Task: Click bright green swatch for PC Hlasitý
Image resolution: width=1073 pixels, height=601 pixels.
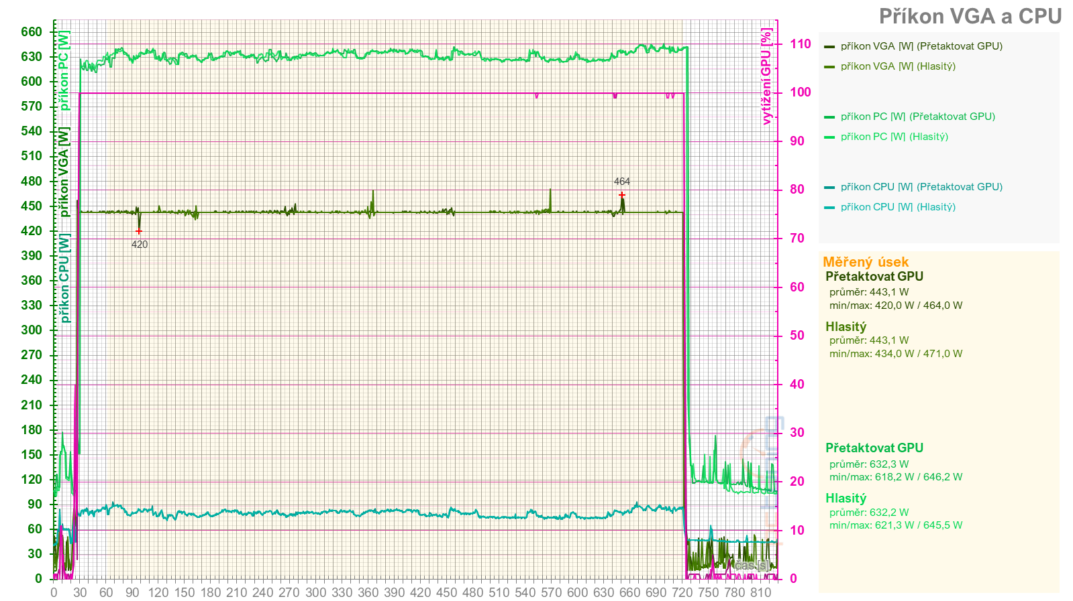Action: 829,137
